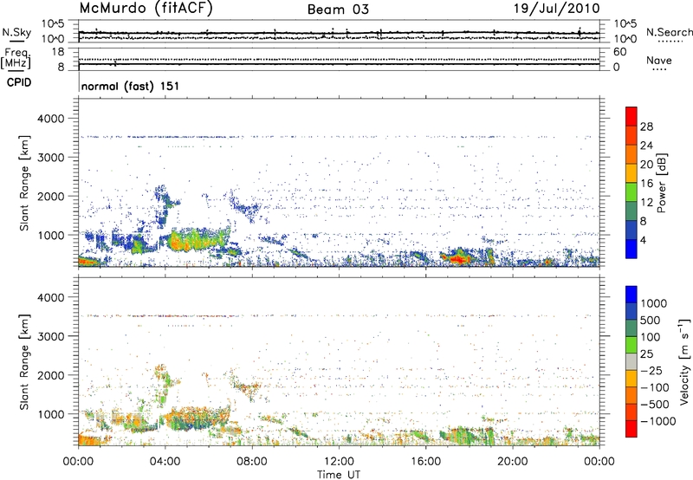Click the 500 velocity colorbar tick label
Viewport: 693px width, 480px height.
[651, 320]
